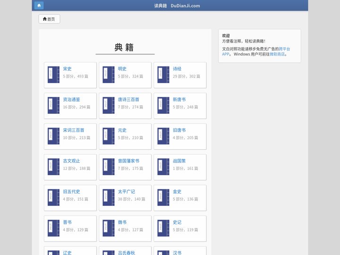Open the 魏书 title link
The height and width of the screenshot is (255, 340).
point(122,222)
